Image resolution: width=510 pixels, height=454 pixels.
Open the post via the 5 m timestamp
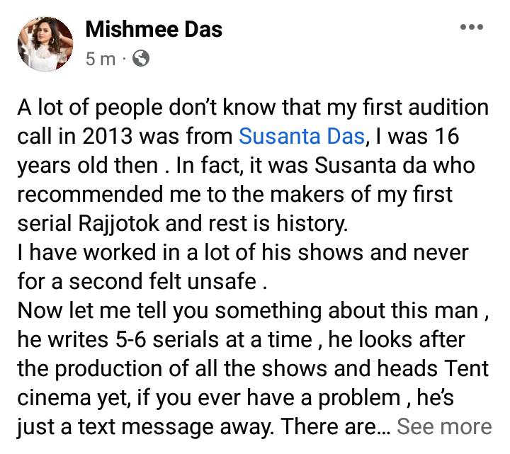tap(100, 59)
